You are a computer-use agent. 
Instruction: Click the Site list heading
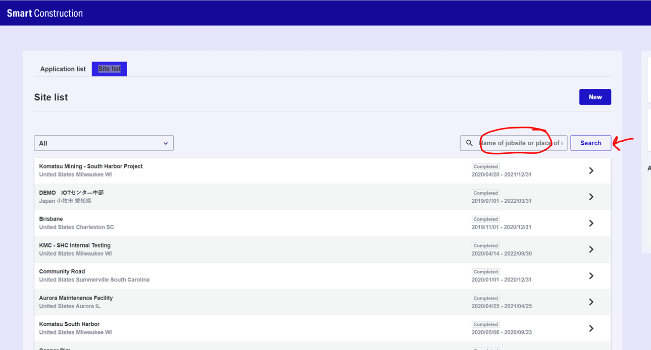click(51, 97)
